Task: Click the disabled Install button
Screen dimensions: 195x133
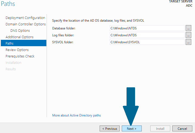Action: click(x=160, y=128)
